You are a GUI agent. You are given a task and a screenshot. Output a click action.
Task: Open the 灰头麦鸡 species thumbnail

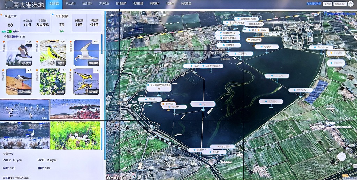[x=19, y=53]
